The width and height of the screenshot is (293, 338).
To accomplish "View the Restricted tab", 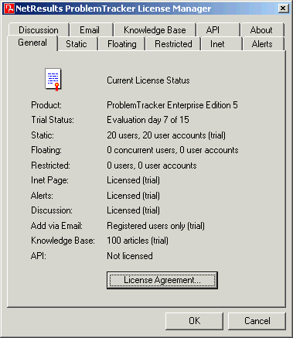I will (173, 44).
